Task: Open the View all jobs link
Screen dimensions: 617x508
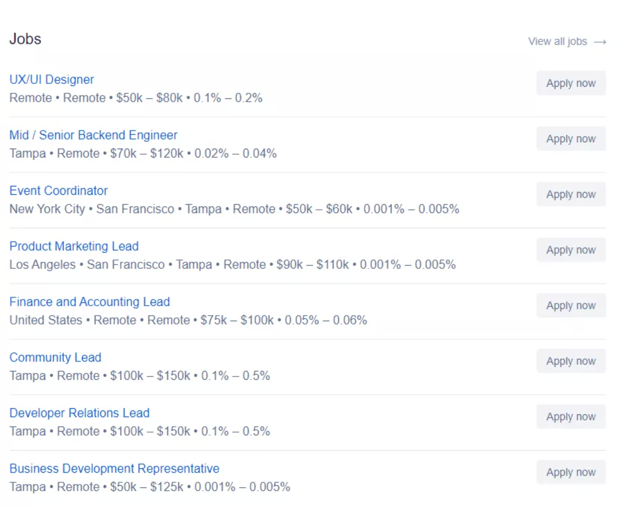Action: click(567, 41)
